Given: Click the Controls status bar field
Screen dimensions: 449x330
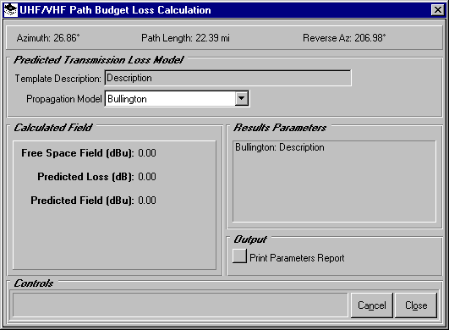Looking at the screenshot, I should tap(180, 305).
